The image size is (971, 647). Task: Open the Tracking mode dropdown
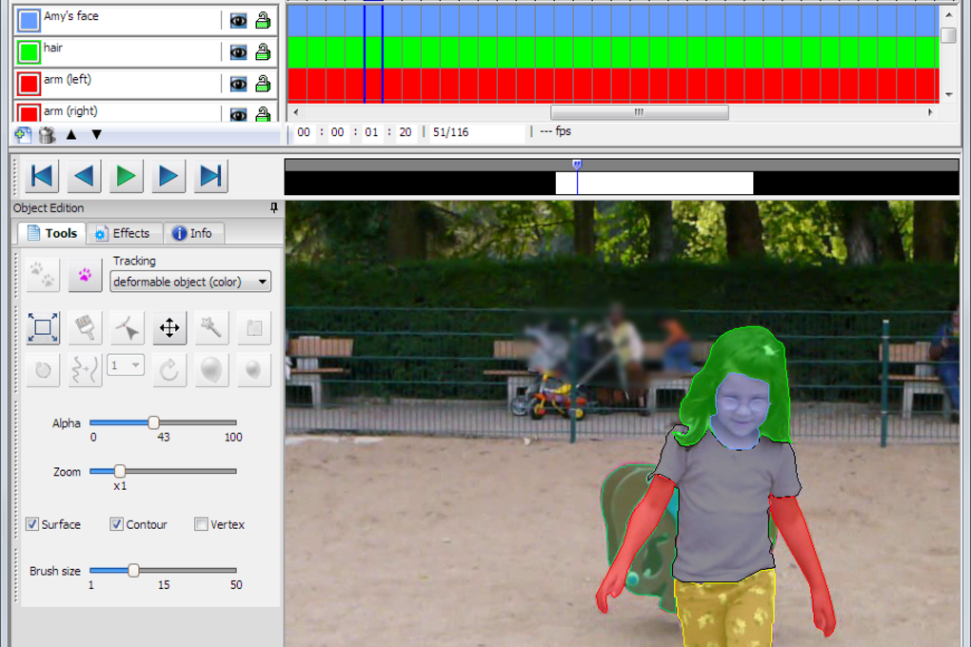pyautogui.click(x=190, y=282)
